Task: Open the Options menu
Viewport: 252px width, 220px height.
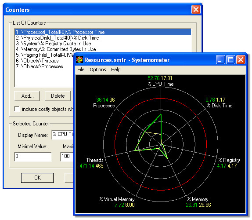Action: tap(98, 70)
